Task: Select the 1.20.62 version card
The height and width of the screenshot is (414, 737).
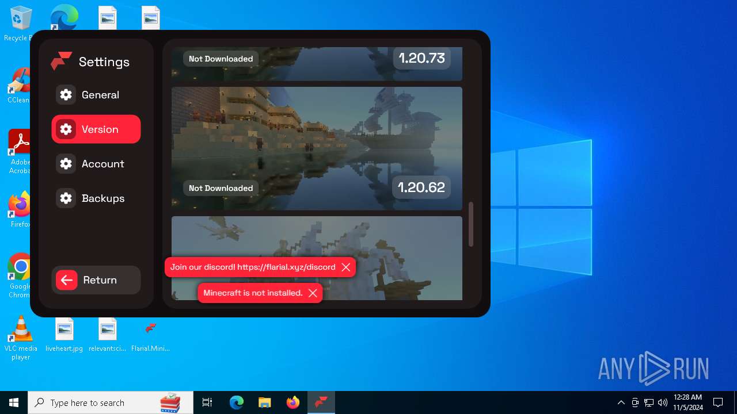Action: tap(317, 148)
